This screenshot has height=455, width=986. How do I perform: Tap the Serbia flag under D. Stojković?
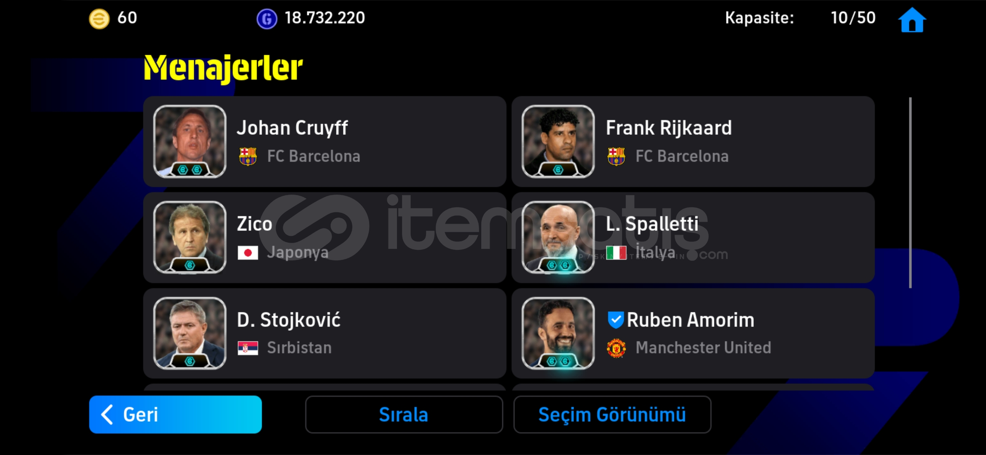pyautogui.click(x=248, y=348)
